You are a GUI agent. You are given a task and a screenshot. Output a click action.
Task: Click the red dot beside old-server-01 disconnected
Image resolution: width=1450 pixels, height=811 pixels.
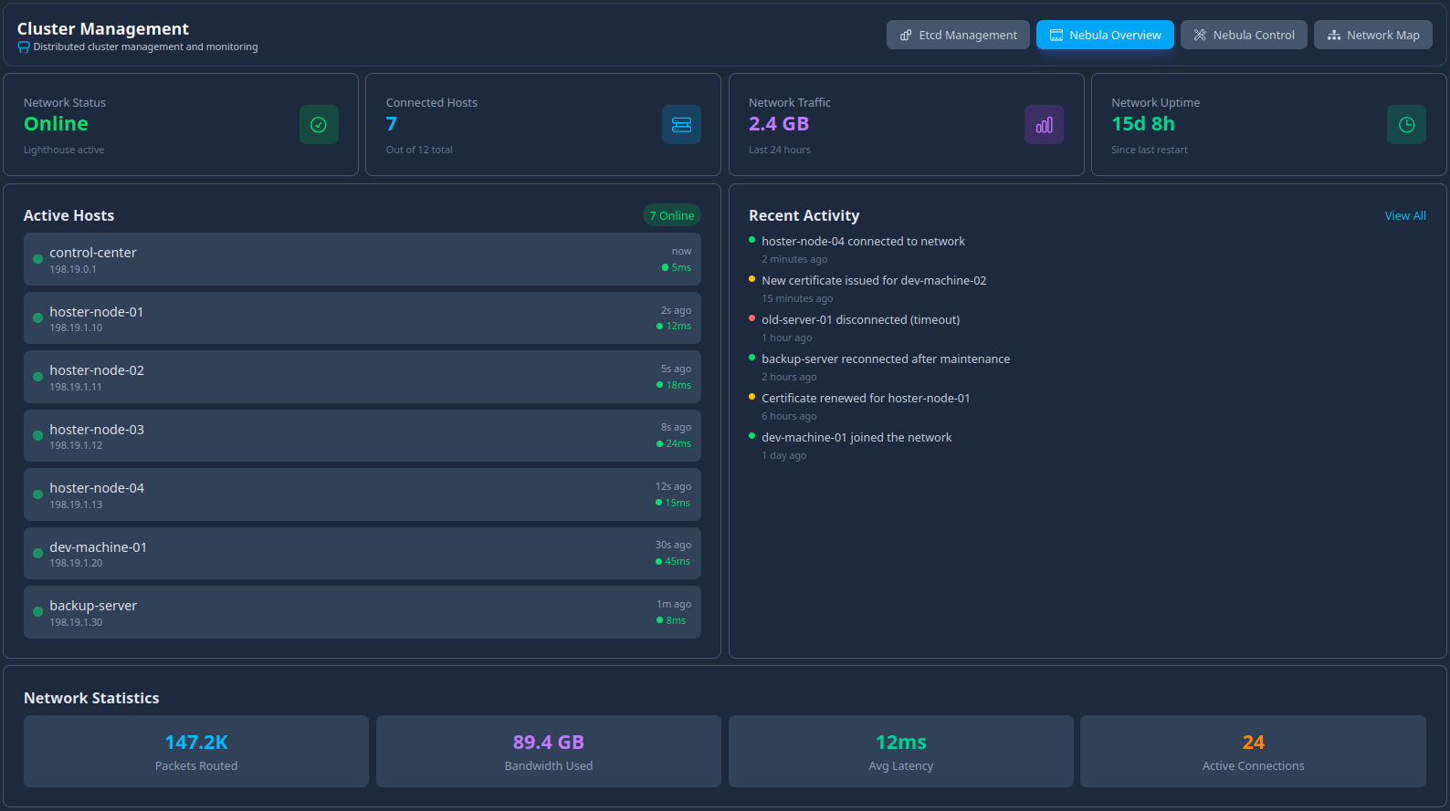(x=751, y=318)
